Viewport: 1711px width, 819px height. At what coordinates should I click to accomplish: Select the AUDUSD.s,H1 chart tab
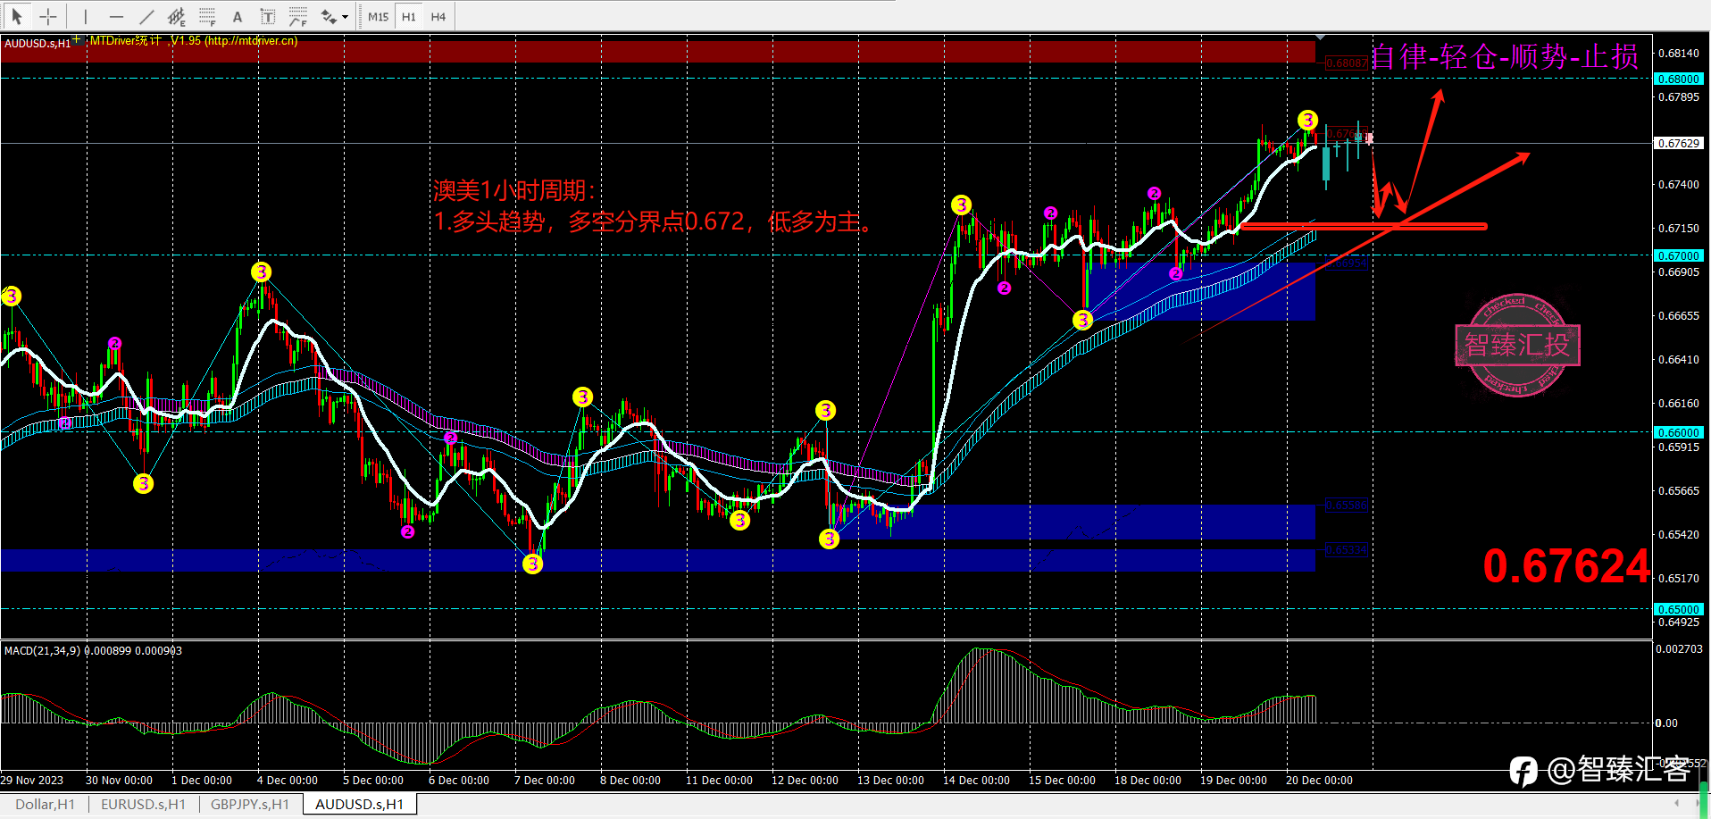coord(359,804)
